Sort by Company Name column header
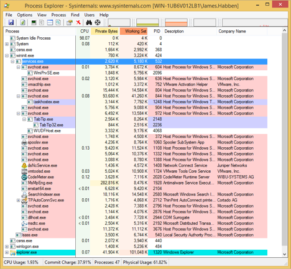Viewport: 291px width, 269px height. [x=242, y=31]
